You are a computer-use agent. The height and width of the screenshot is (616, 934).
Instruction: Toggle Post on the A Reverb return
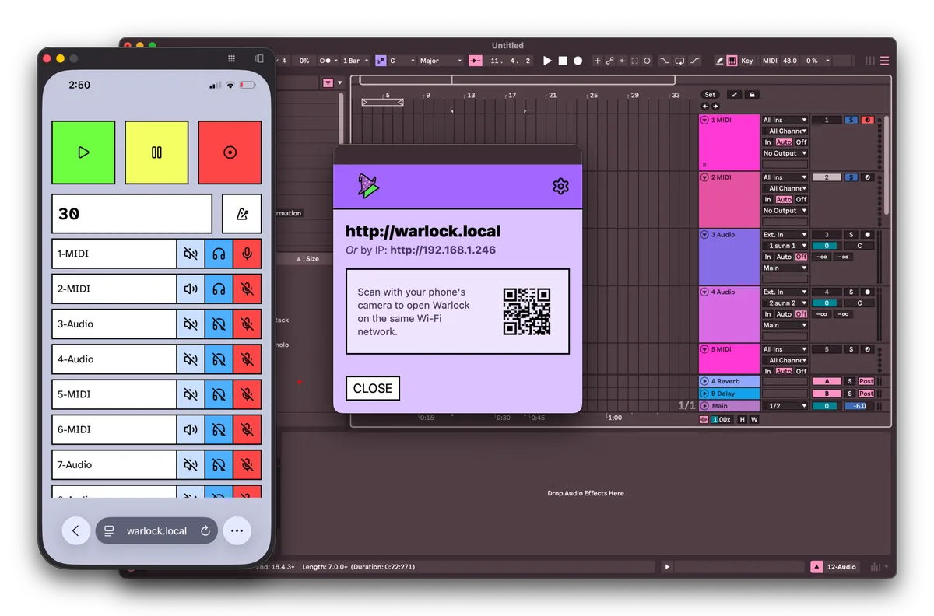866,381
